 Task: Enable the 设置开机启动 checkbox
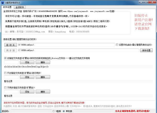[117, 45]
